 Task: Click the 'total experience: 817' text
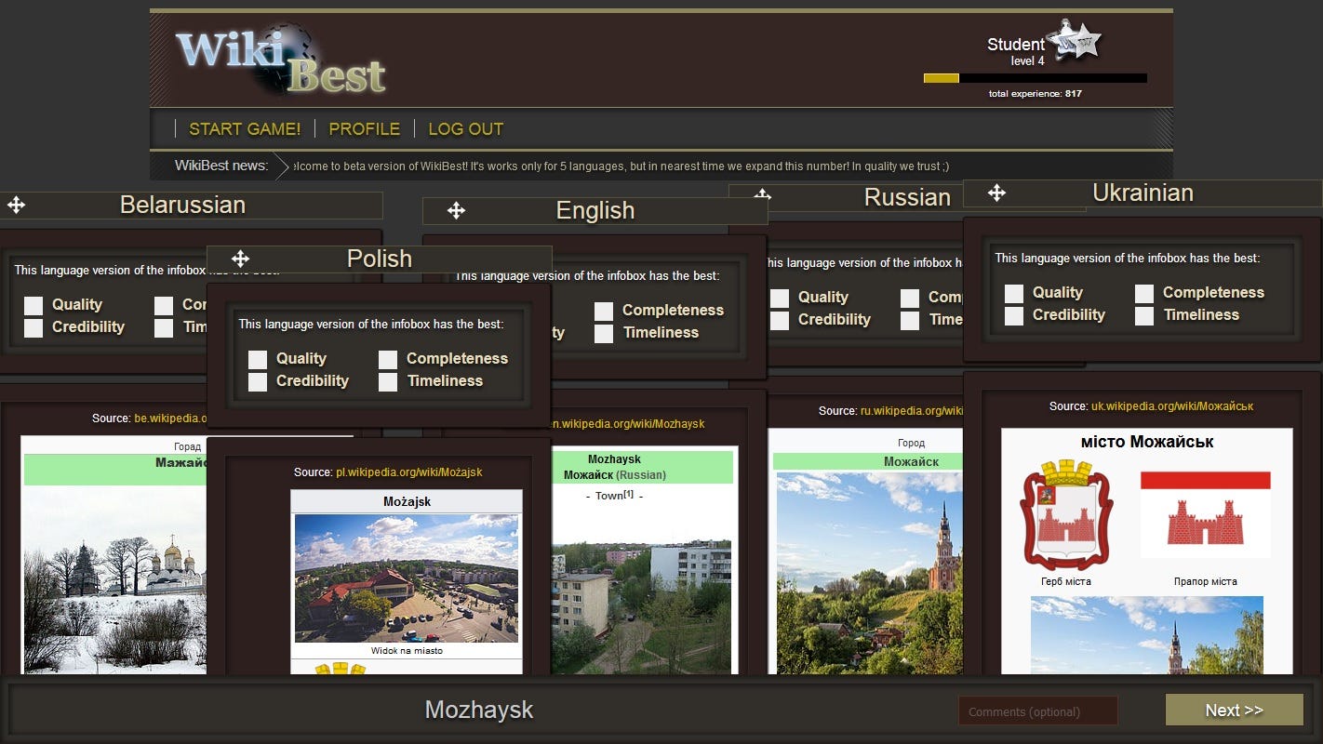[x=1035, y=94]
